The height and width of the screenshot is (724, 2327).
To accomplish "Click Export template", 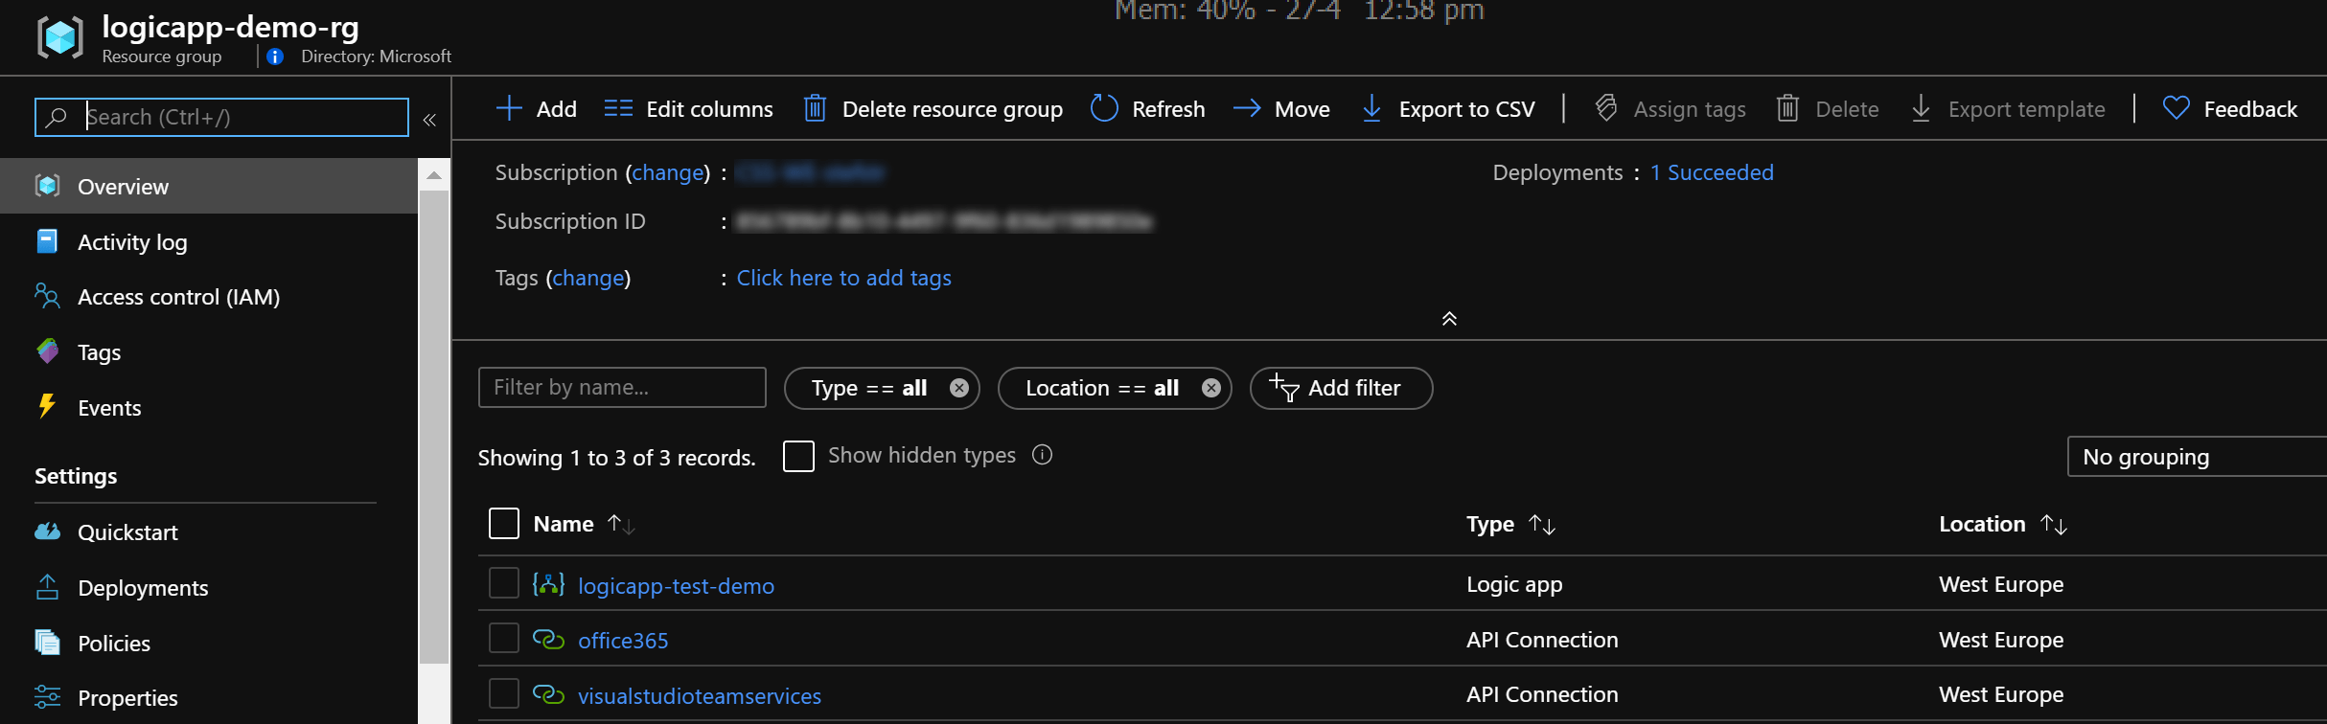I will tap(2008, 109).
